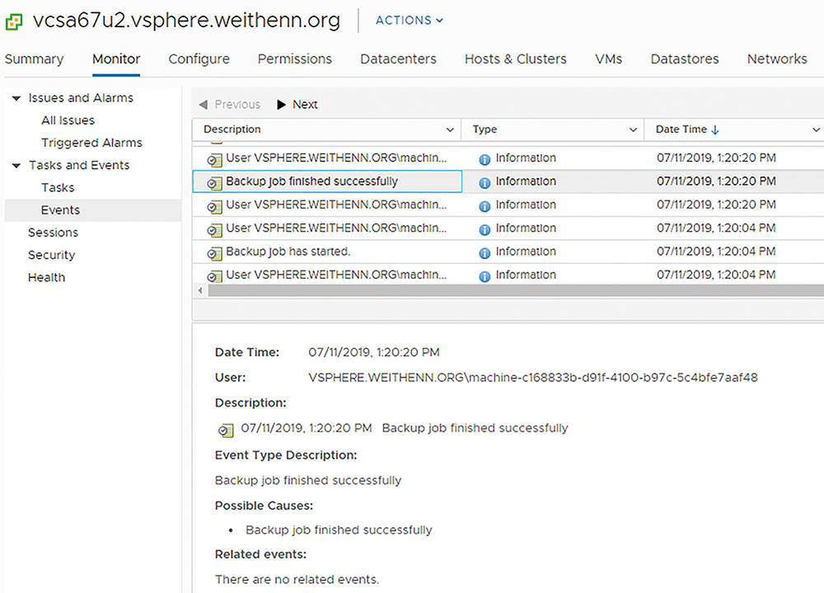This screenshot has height=593, width=824.
Task: Open Security in the sidebar
Action: pos(51,255)
